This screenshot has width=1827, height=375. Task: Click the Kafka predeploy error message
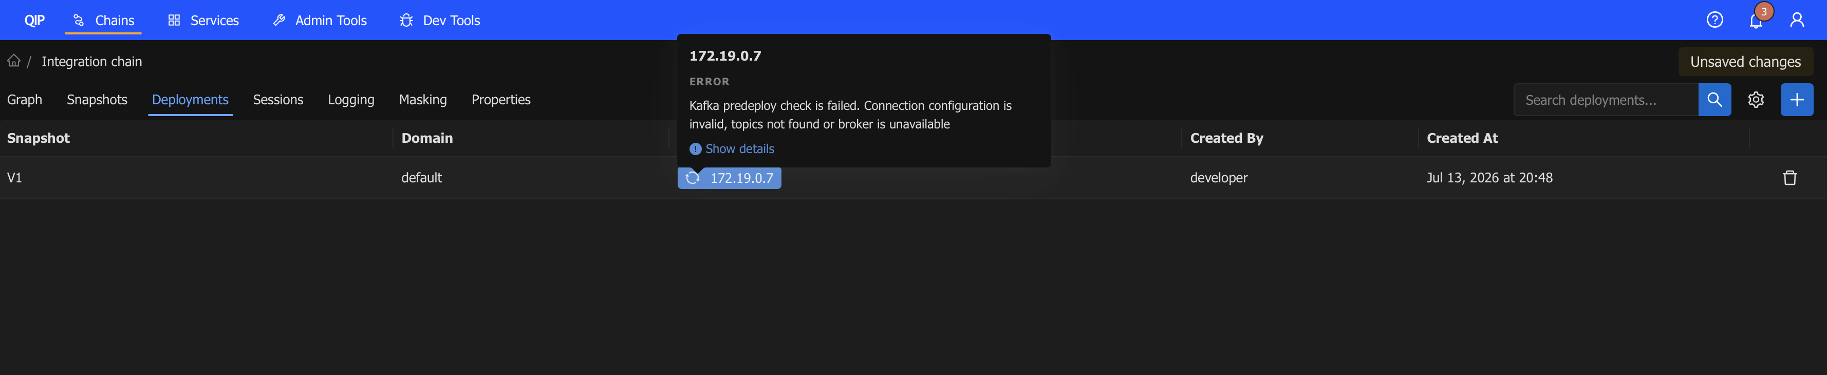[x=850, y=115]
